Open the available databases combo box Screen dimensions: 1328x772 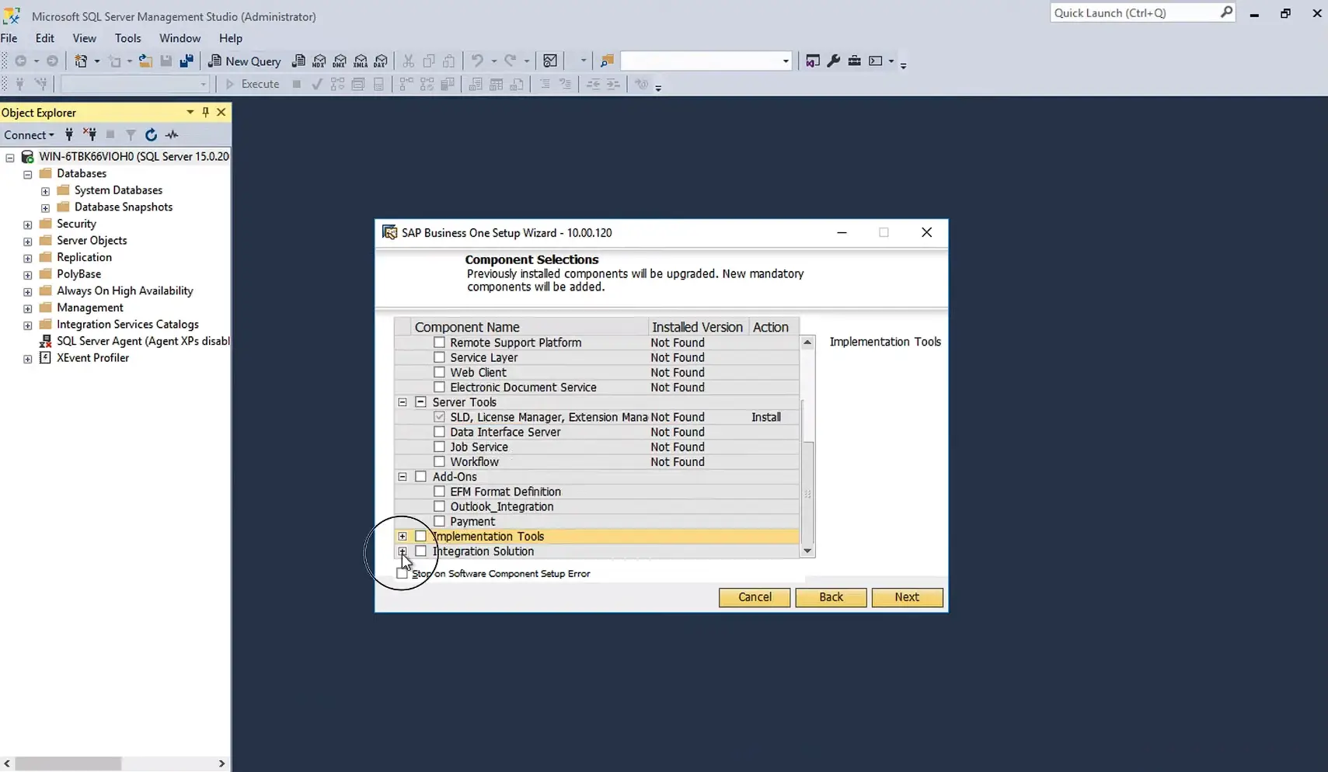click(x=135, y=84)
